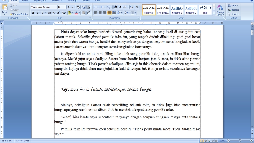Image resolution: width=254 pixels, height=143 pixels.
Task: Clear formatting with the eraser icon
Action: pos(78,7)
